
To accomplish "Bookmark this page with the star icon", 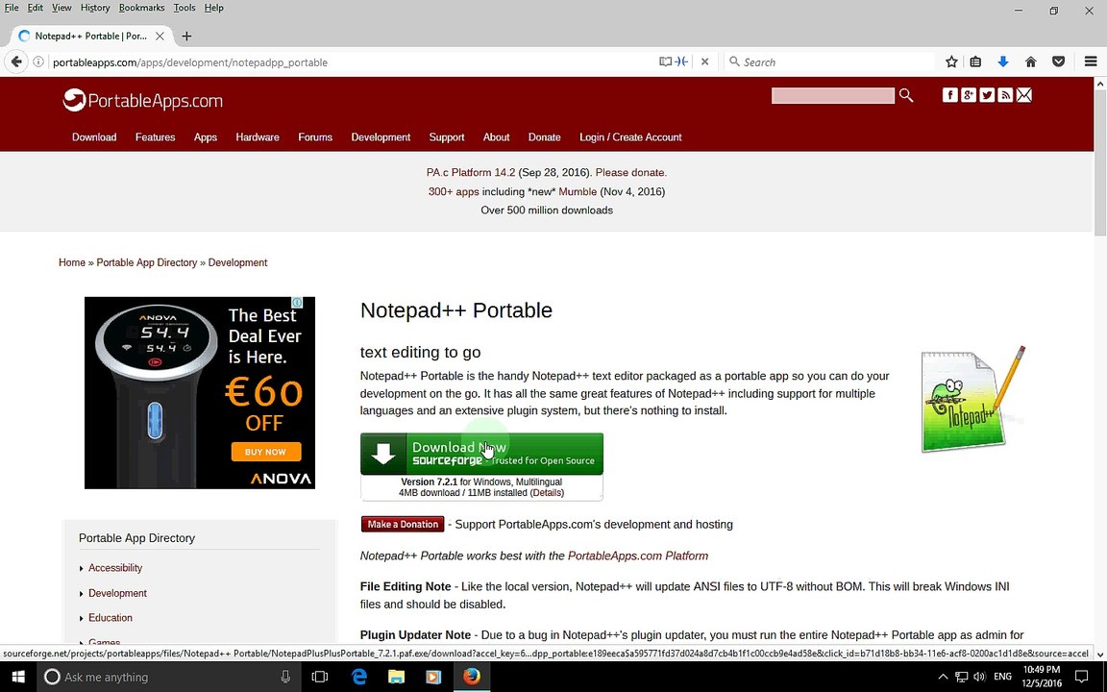I will click(951, 62).
